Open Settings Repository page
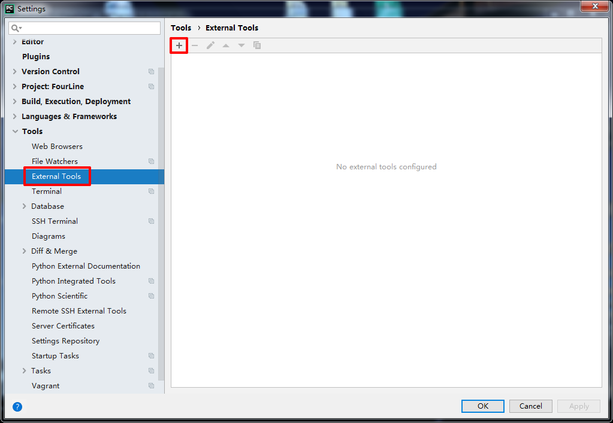Screen dimensions: 613x423 click(66, 340)
